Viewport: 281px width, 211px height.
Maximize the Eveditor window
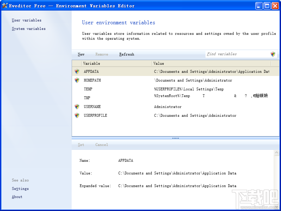[x=267, y=6]
